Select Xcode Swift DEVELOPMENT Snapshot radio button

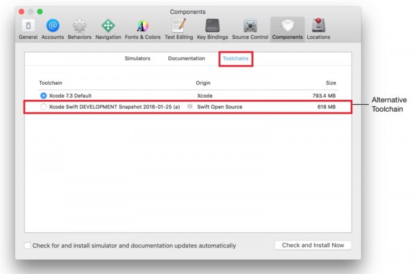[x=43, y=107]
